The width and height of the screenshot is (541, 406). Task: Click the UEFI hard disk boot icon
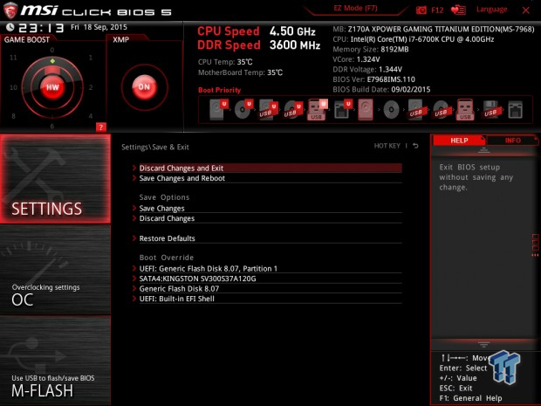(x=219, y=109)
